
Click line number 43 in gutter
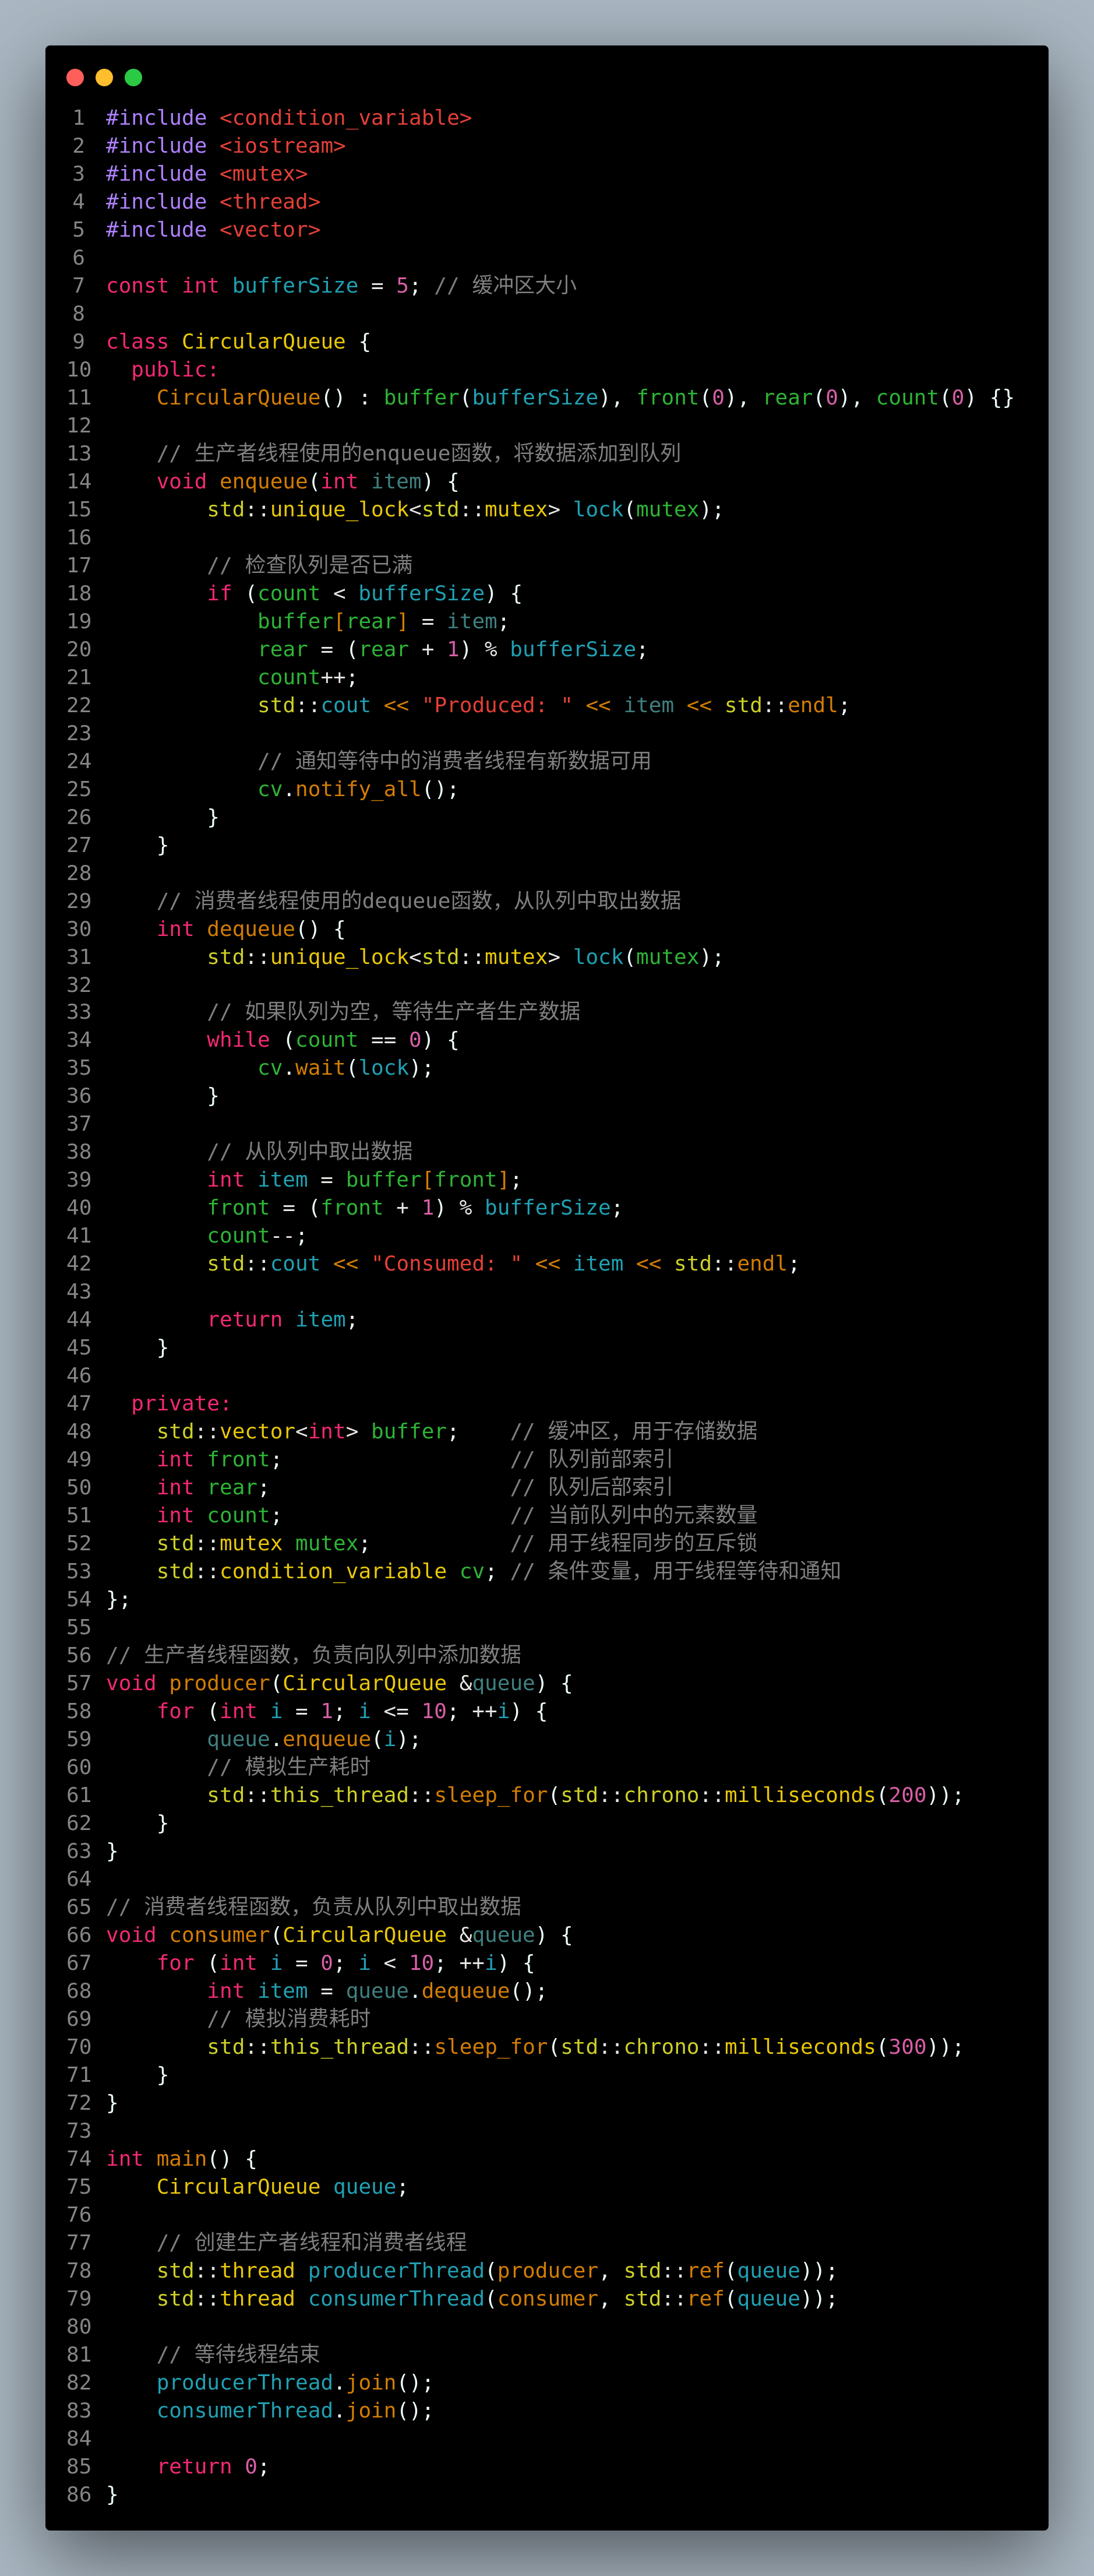point(79,1293)
